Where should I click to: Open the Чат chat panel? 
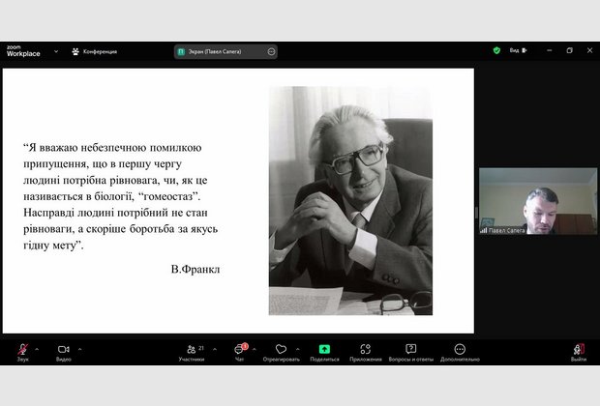pyautogui.click(x=239, y=349)
